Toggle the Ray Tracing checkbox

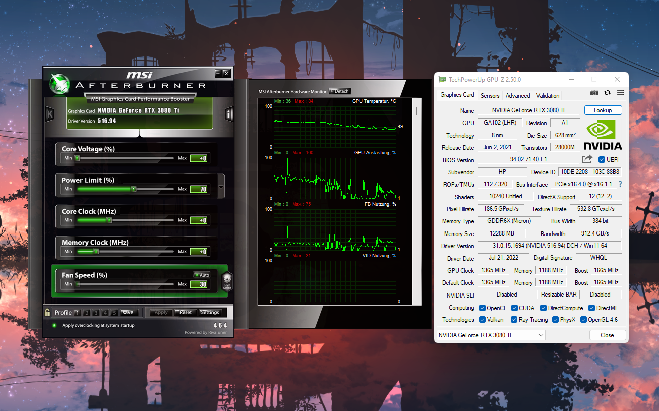click(514, 320)
